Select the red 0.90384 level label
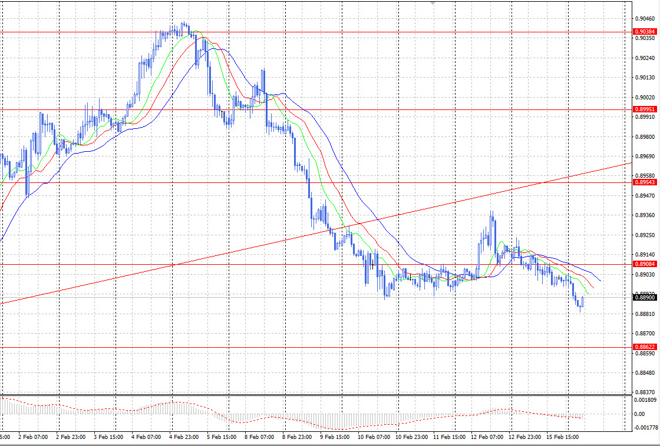Viewport: 660px width, 446px height. 645,32
